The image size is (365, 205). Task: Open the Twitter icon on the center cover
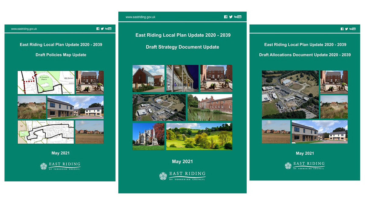point(231,17)
